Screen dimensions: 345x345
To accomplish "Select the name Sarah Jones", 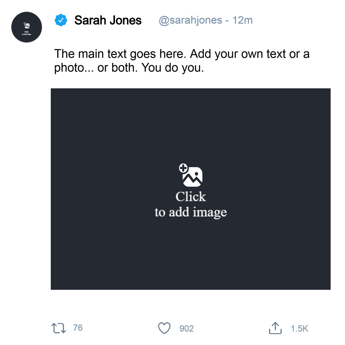I will (108, 20).
